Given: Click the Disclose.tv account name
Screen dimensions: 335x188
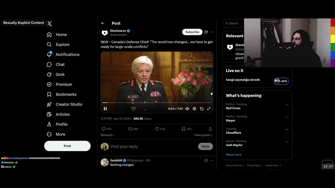Looking at the screenshot, I should 118,31.
